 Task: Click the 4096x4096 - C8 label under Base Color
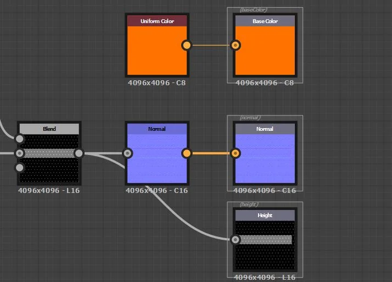pyautogui.click(x=265, y=82)
